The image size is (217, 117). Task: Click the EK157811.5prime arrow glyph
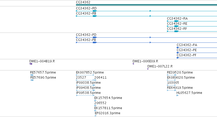click(x=95, y=111)
